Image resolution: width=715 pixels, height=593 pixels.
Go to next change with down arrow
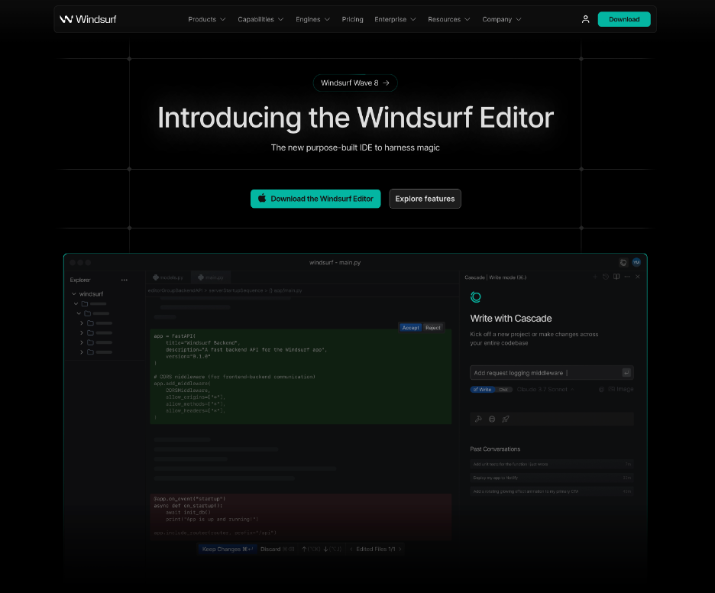325,549
